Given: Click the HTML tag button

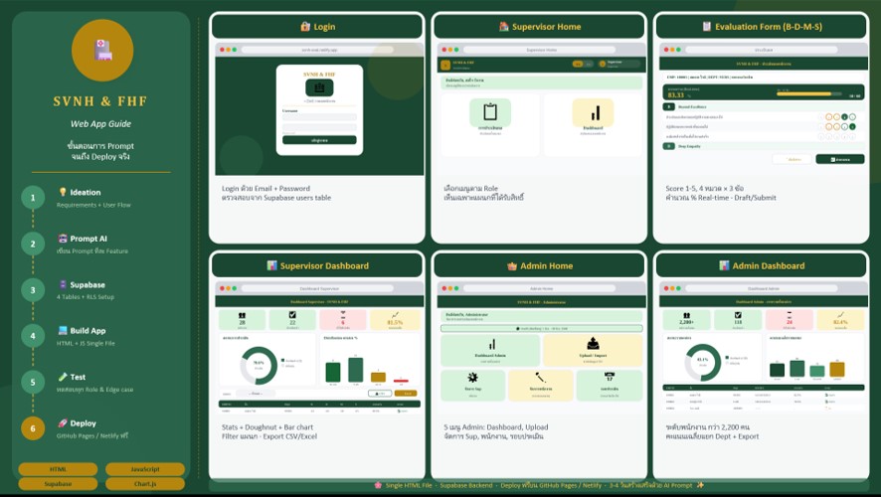Looking at the screenshot, I should point(58,469).
